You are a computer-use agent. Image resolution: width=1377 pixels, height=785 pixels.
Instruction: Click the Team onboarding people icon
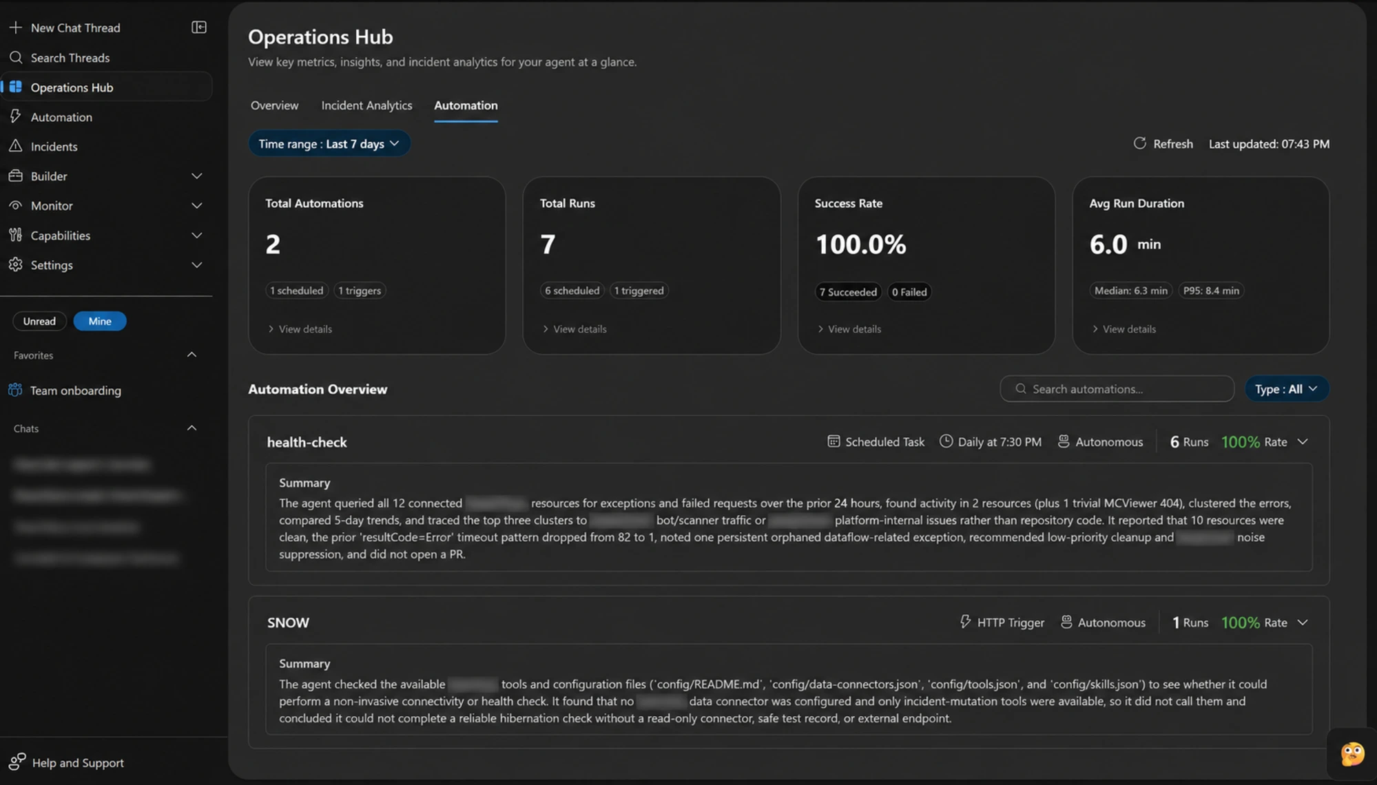coord(15,390)
